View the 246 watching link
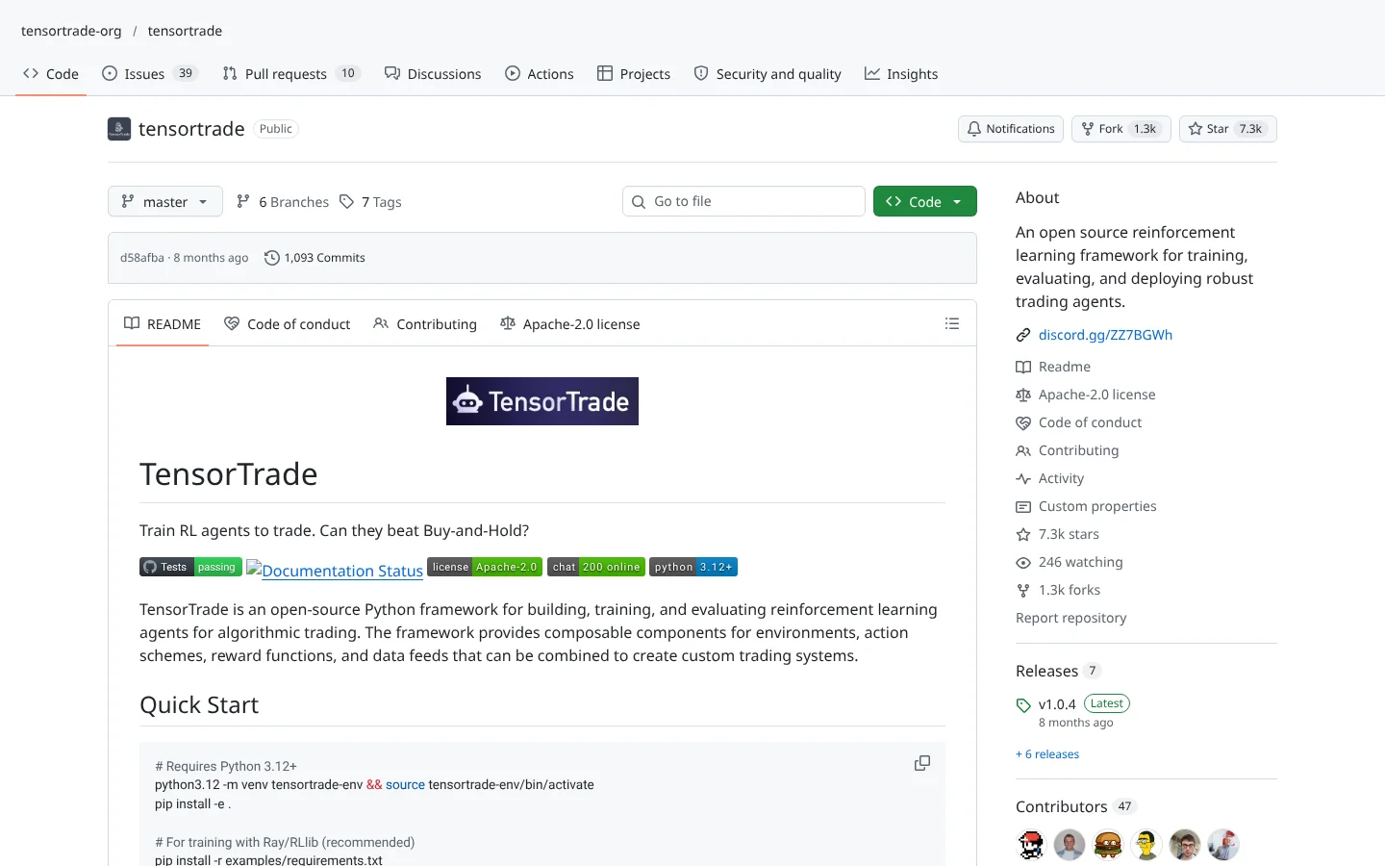 1070,562
